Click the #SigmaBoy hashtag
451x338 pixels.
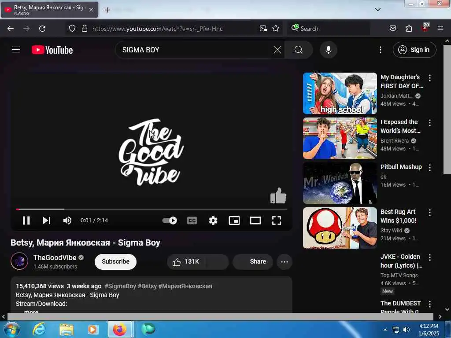pyautogui.click(x=120, y=286)
